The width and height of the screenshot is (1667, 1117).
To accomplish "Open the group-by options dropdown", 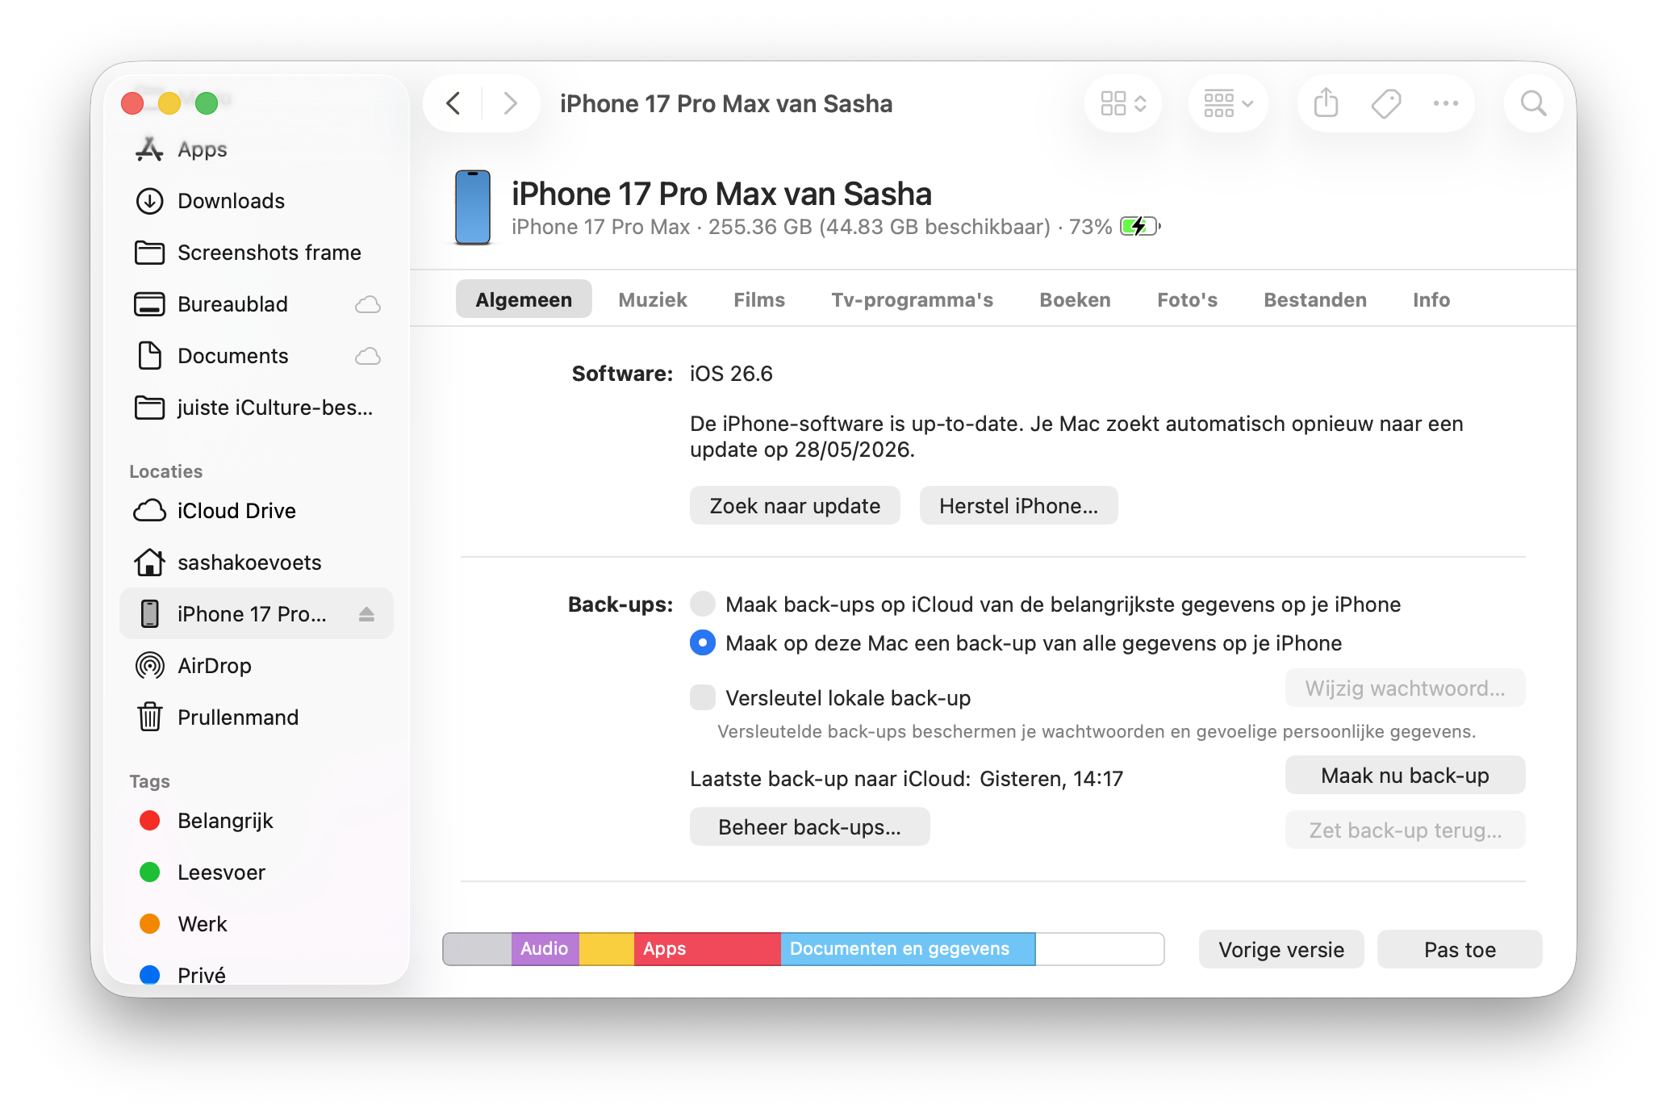I will pos(1228,103).
